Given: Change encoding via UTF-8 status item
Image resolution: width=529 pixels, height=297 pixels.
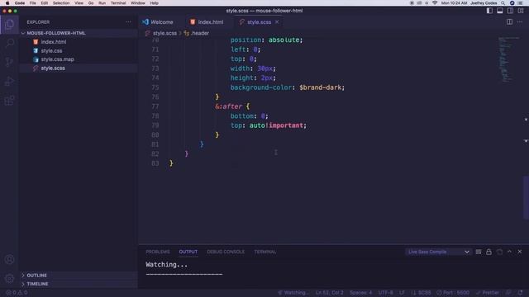Looking at the screenshot, I should click(x=386, y=293).
